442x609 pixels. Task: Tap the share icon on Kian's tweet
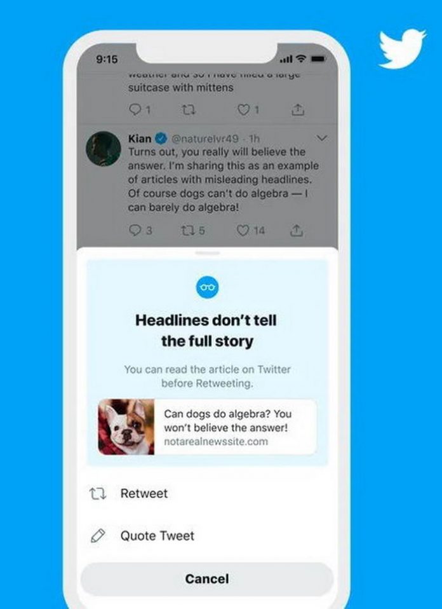point(297,231)
